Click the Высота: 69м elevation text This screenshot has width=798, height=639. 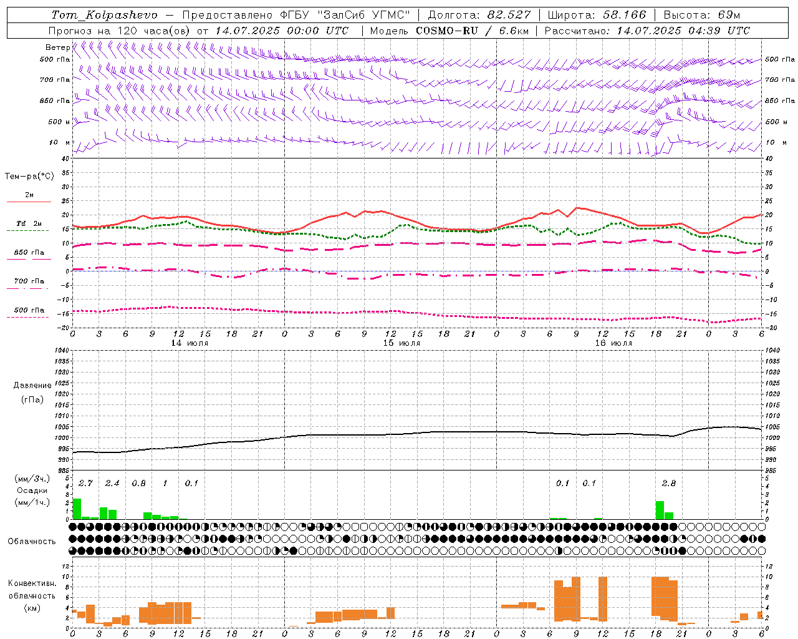coord(701,15)
